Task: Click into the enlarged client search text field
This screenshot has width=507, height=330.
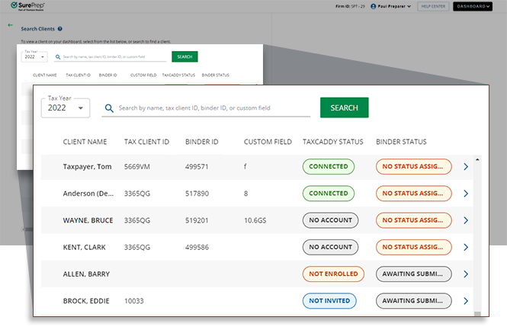Action: point(213,108)
